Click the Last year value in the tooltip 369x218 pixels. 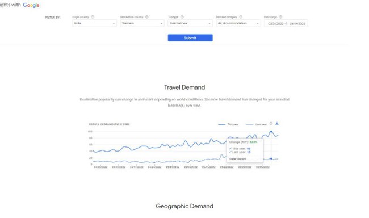point(249,152)
